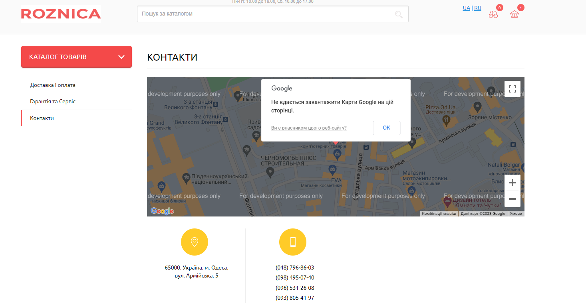586x303 pixels.
Task: Click phone number (093) 805-41-97
Action: (x=295, y=298)
